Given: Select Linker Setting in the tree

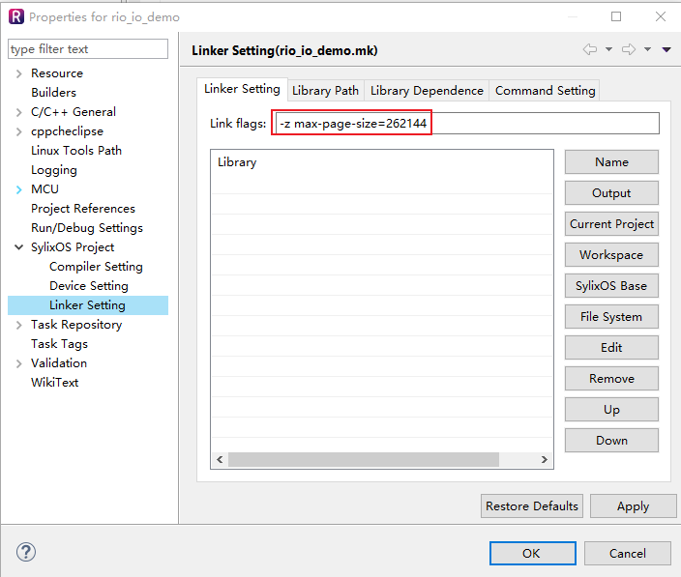Looking at the screenshot, I should (x=87, y=305).
